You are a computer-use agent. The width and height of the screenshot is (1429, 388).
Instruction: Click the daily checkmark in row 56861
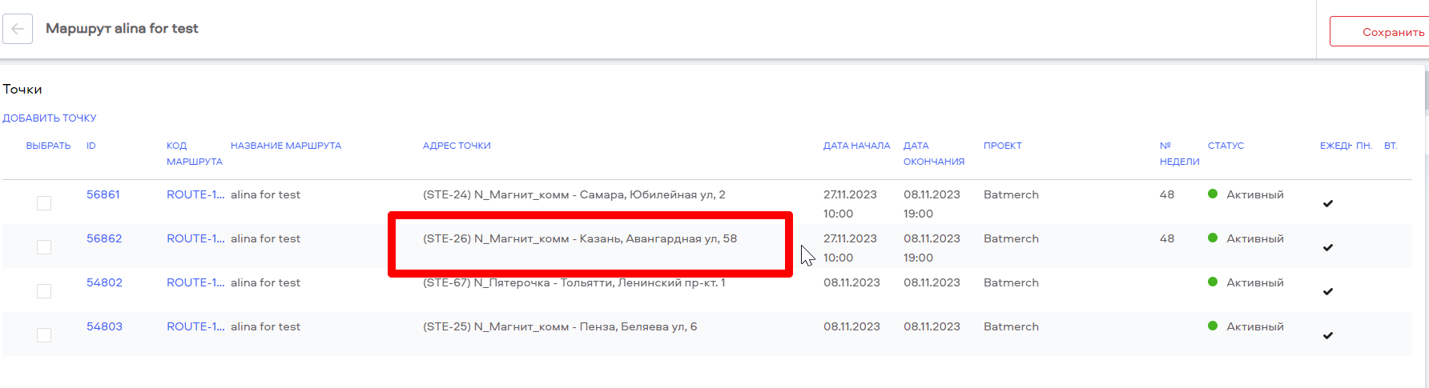(1328, 203)
